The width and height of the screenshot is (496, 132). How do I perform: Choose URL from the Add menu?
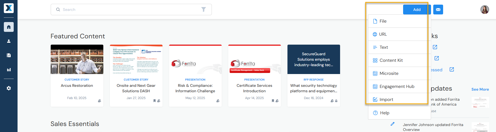coord(399,34)
